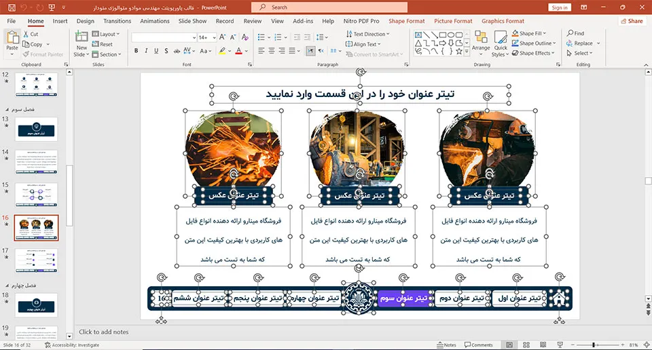The image size is (652, 350).
Task: Click the Save icon in title bar
Action: point(12,7)
